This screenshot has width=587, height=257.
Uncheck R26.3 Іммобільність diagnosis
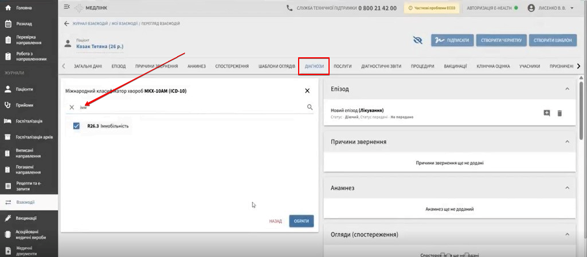coord(76,126)
